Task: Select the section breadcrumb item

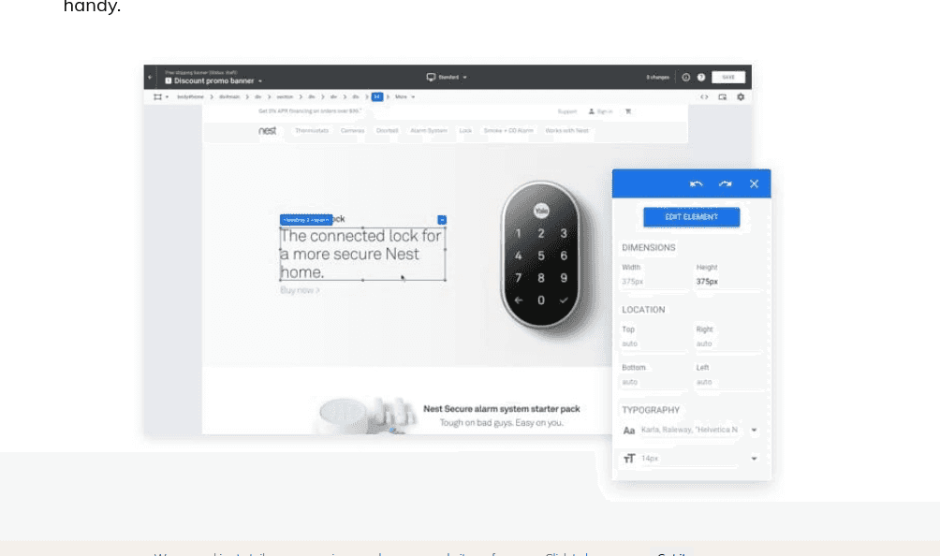Action: point(285,97)
